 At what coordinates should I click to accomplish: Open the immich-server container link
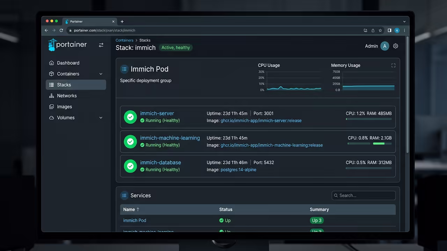[157, 113]
